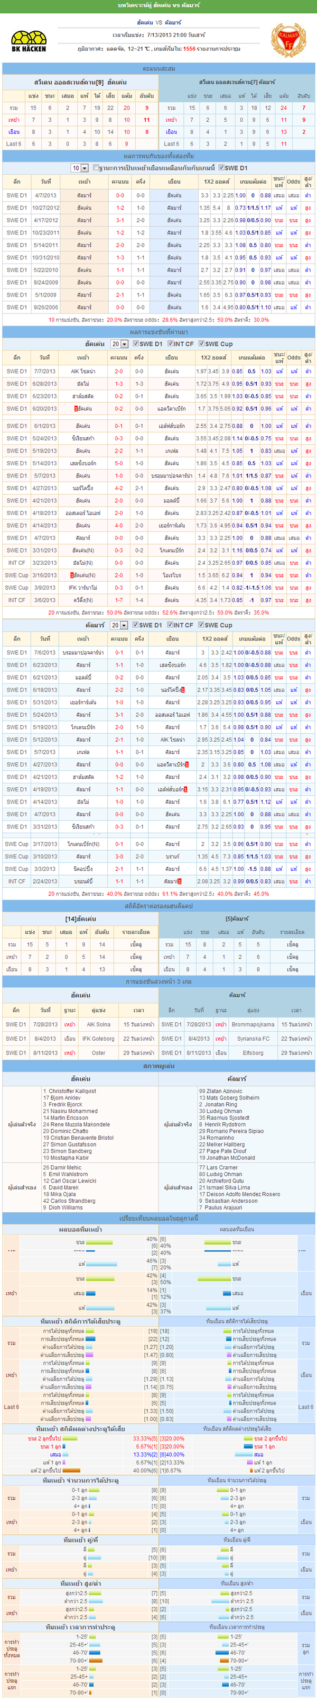Toggle SWE Cup checkbox in Kalmar past matches
This screenshot has width=317, height=1703.
tap(201, 625)
